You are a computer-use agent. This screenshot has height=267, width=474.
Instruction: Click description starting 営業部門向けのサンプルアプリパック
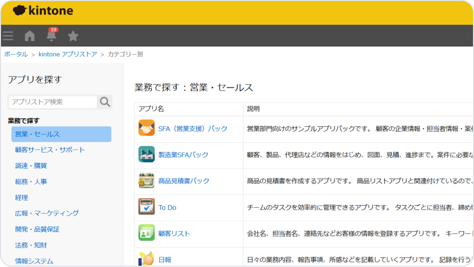coord(360,129)
